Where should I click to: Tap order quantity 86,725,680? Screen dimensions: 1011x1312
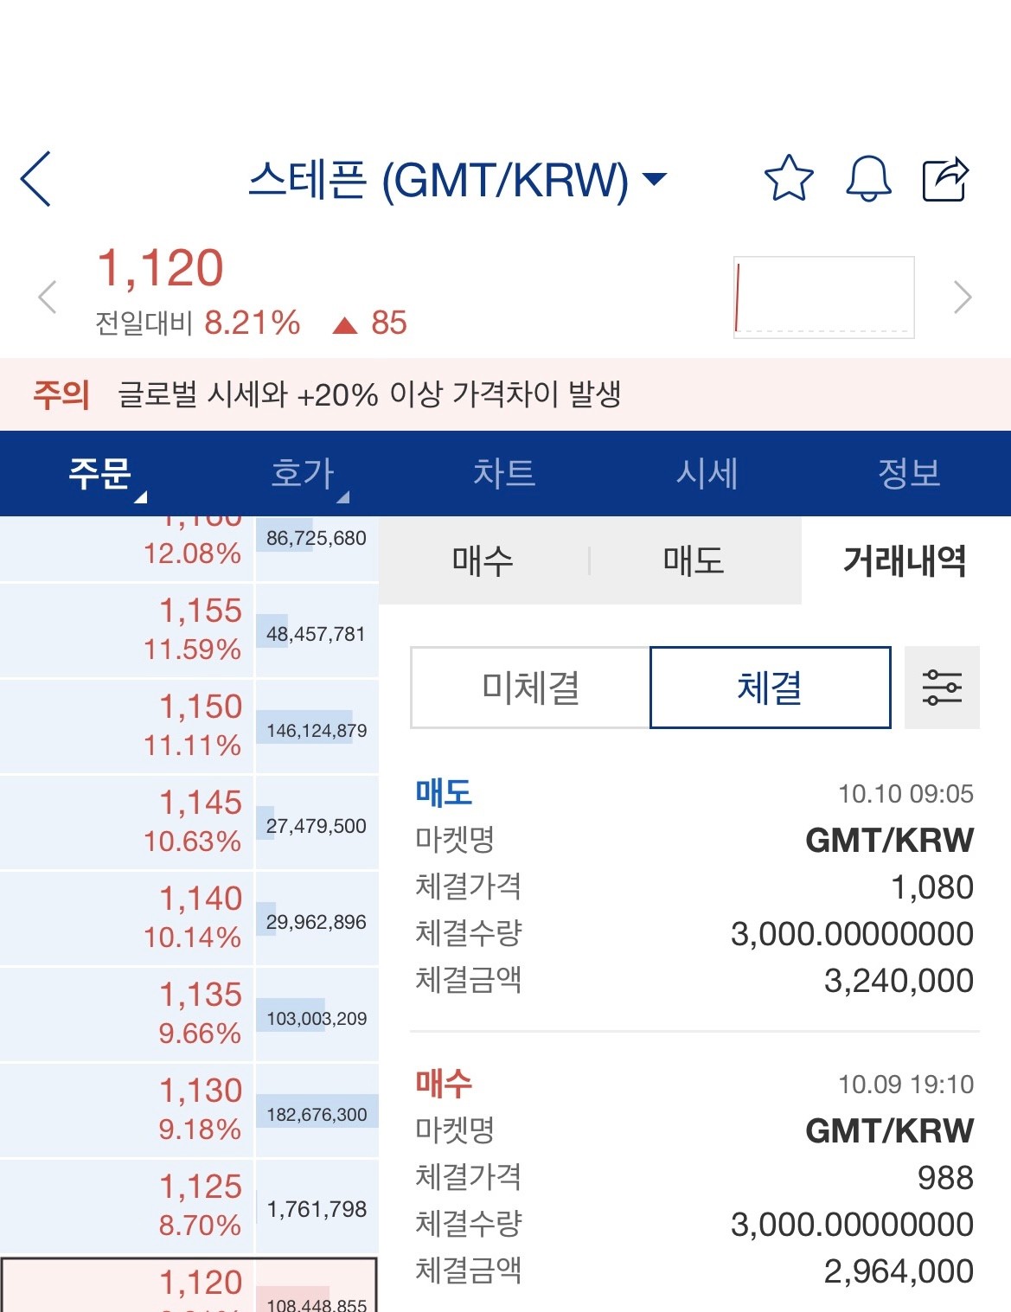(317, 538)
